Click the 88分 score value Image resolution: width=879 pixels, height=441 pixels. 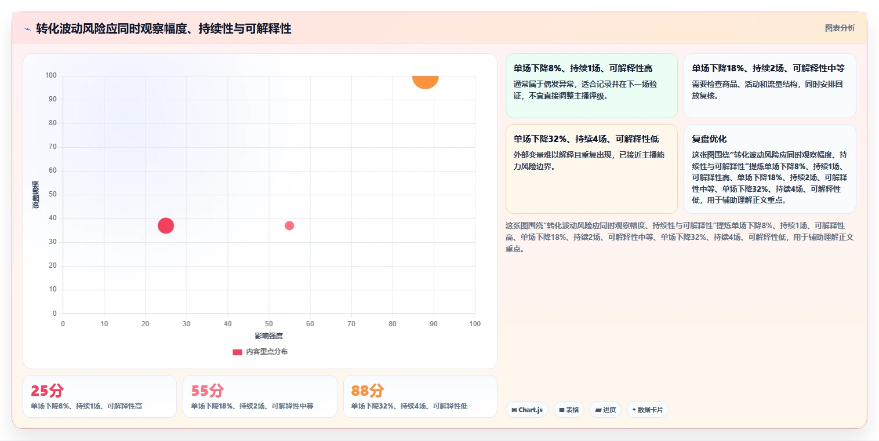(367, 391)
